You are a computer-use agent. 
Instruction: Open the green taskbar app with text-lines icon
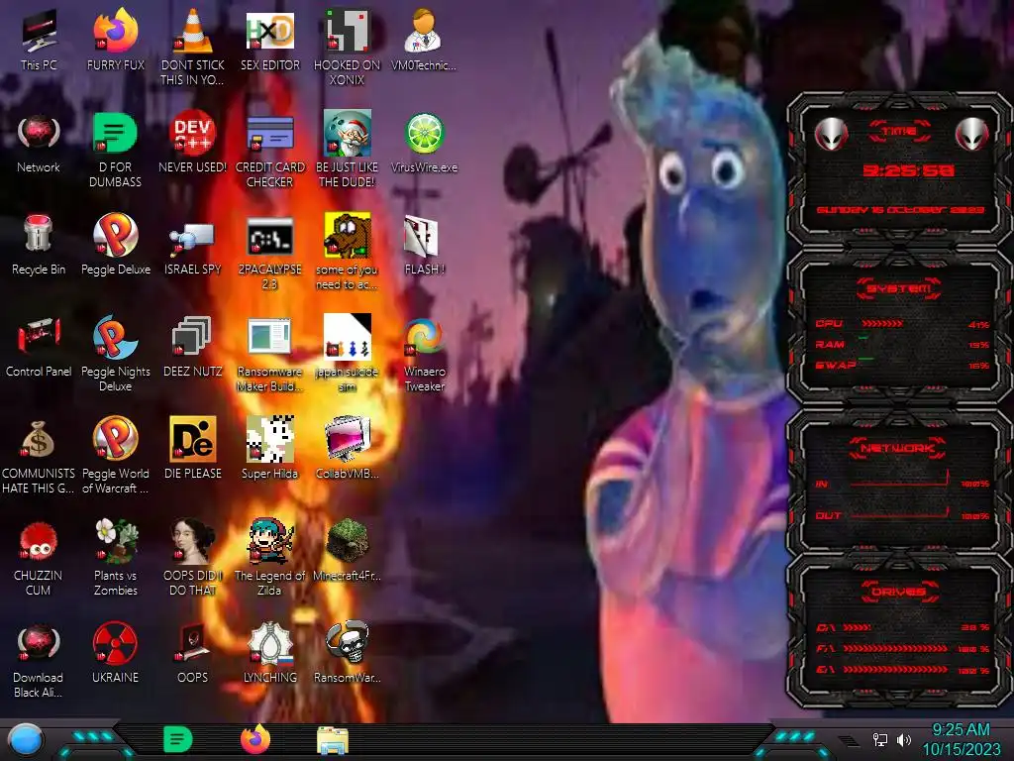click(178, 739)
